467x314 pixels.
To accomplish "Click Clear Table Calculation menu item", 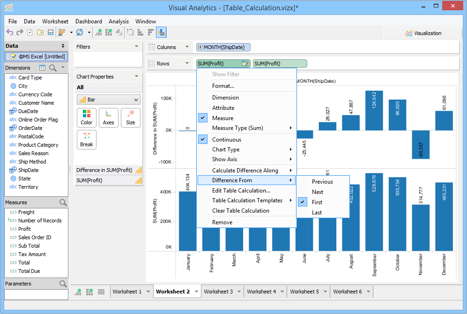I will (246, 211).
